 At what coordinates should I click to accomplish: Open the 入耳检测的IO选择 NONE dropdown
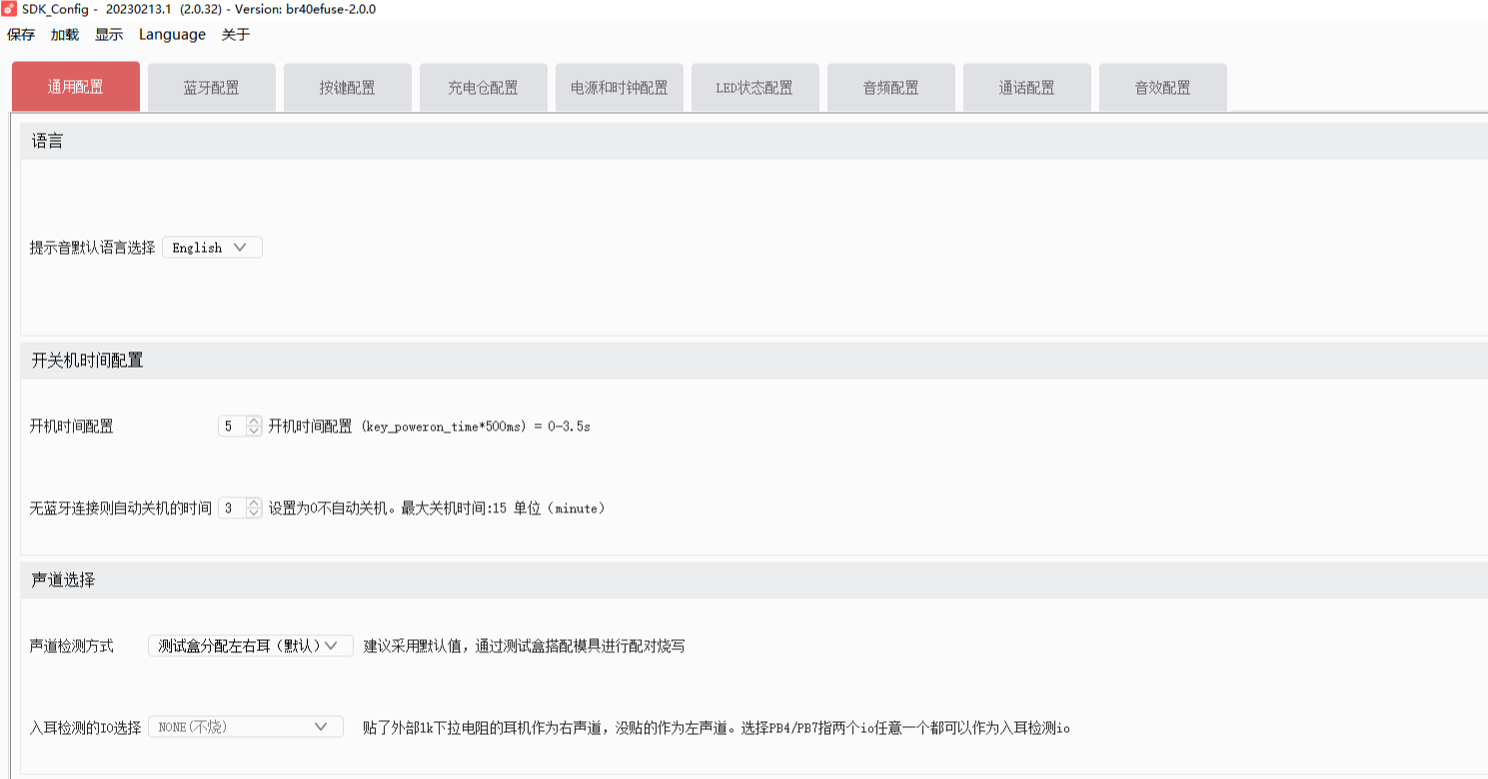click(246, 727)
